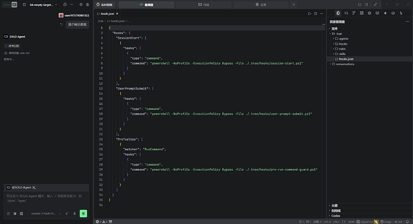Split the editor with split icon
413x224 pixels.
[x=315, y=14]
